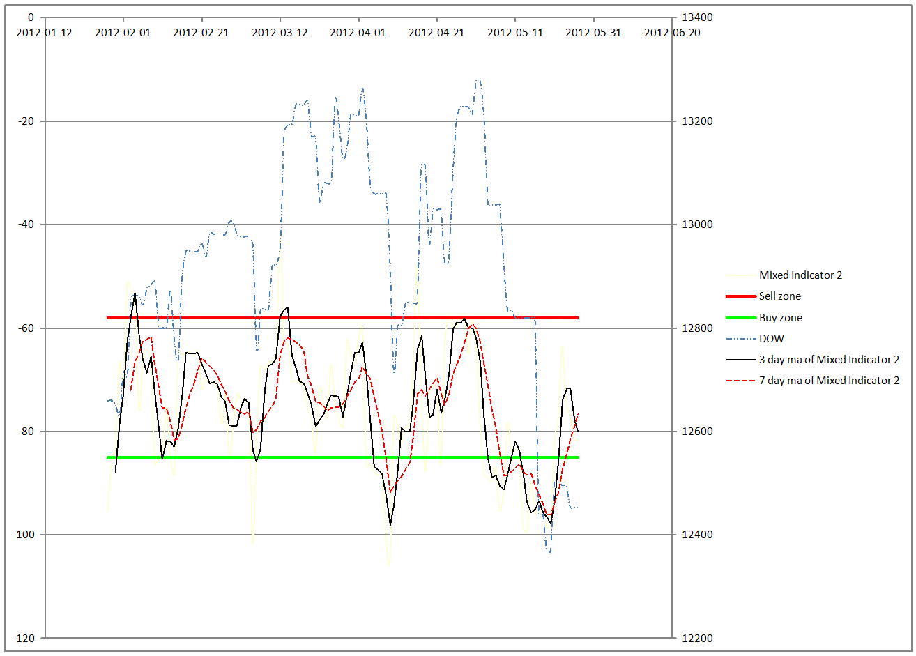Screen dimensions: 916x656
Task: Select the "Buy zone" legend text
Action: click(780, 318)
